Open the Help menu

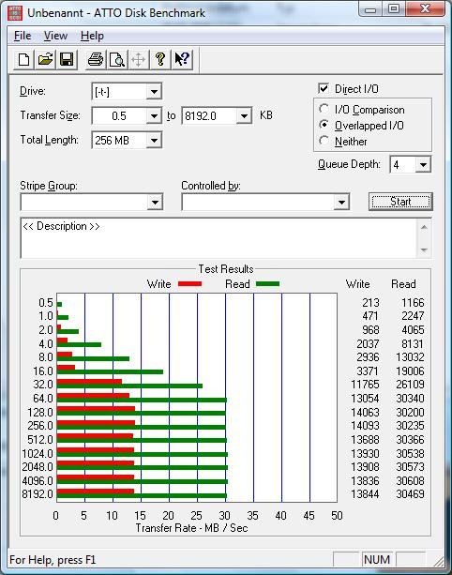tap(92, 36)
